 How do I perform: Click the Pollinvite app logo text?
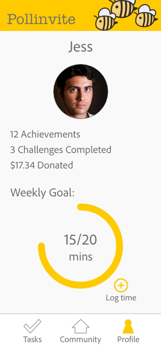point(41,19)
